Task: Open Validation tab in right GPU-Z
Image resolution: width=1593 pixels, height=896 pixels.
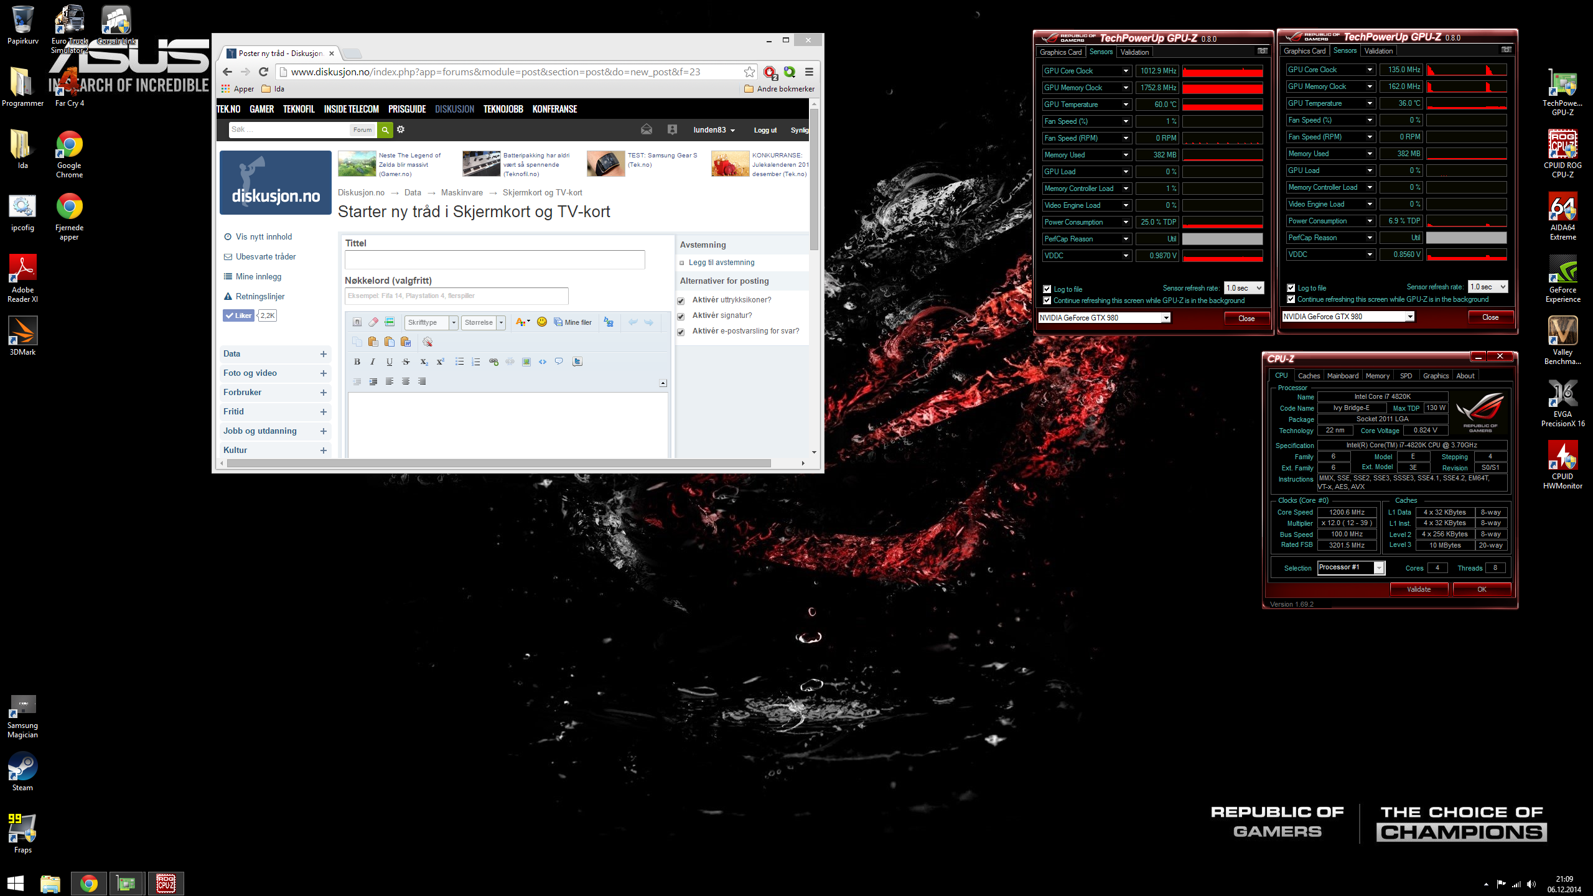Action: pos(1378,51)
